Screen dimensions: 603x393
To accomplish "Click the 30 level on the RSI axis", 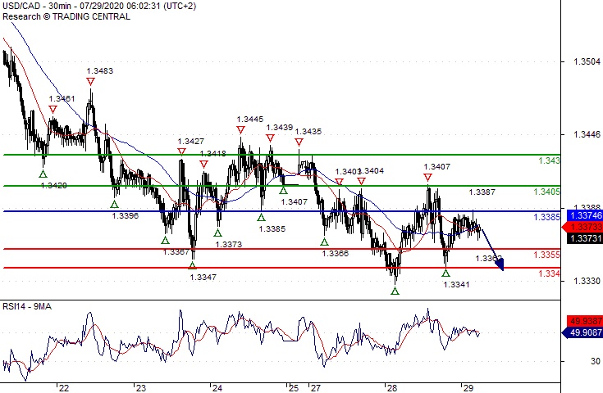I will (x=596, y=361).
